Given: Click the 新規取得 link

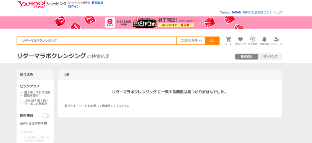Looking at the screenshot, I should [x=97, y=3].
